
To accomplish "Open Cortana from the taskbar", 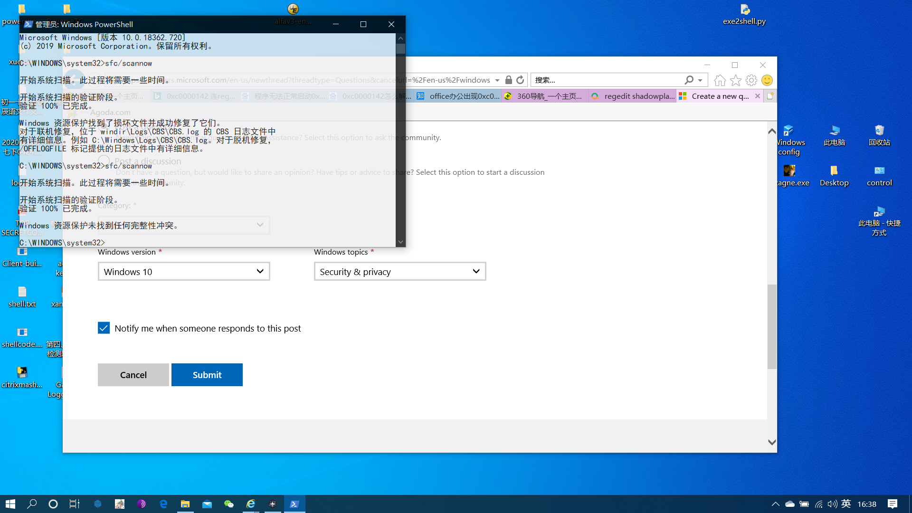I will coord(53,504).
